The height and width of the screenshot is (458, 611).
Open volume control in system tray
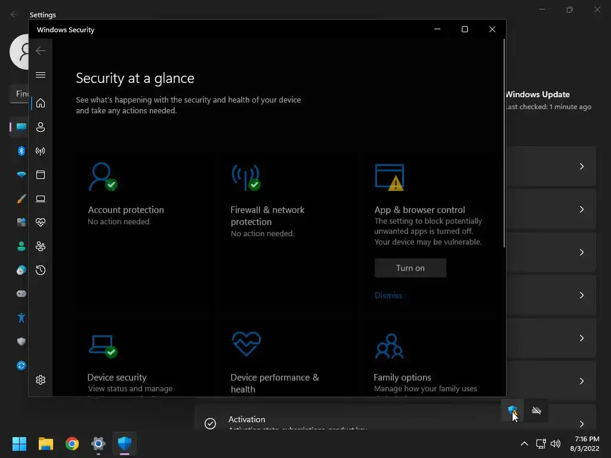pos(556,444)
